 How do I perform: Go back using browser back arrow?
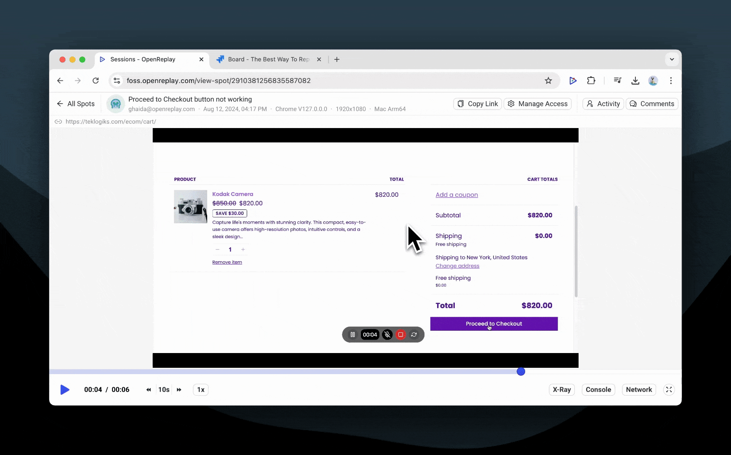(60, 80)
